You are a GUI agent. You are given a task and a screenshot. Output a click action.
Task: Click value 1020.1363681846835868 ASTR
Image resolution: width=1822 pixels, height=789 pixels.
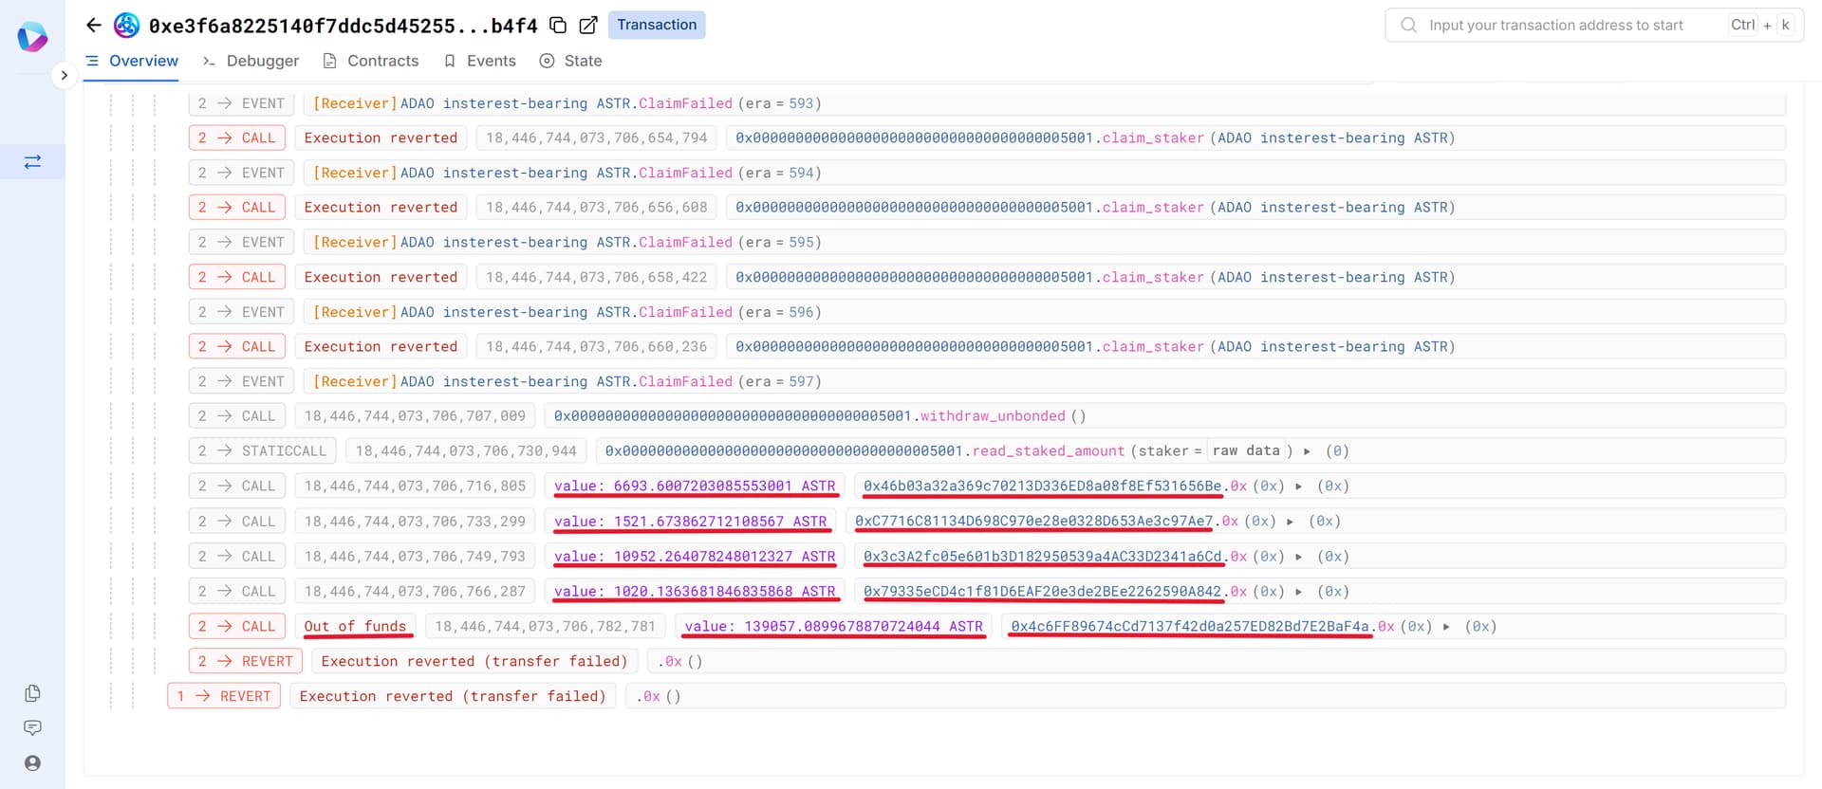pos(695,592)
